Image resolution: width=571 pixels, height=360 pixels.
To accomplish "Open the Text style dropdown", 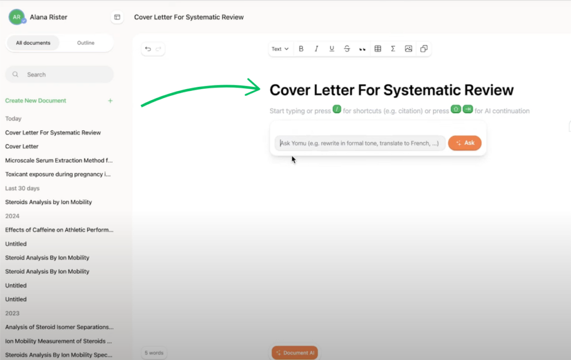I will click(x=280, y=49).
